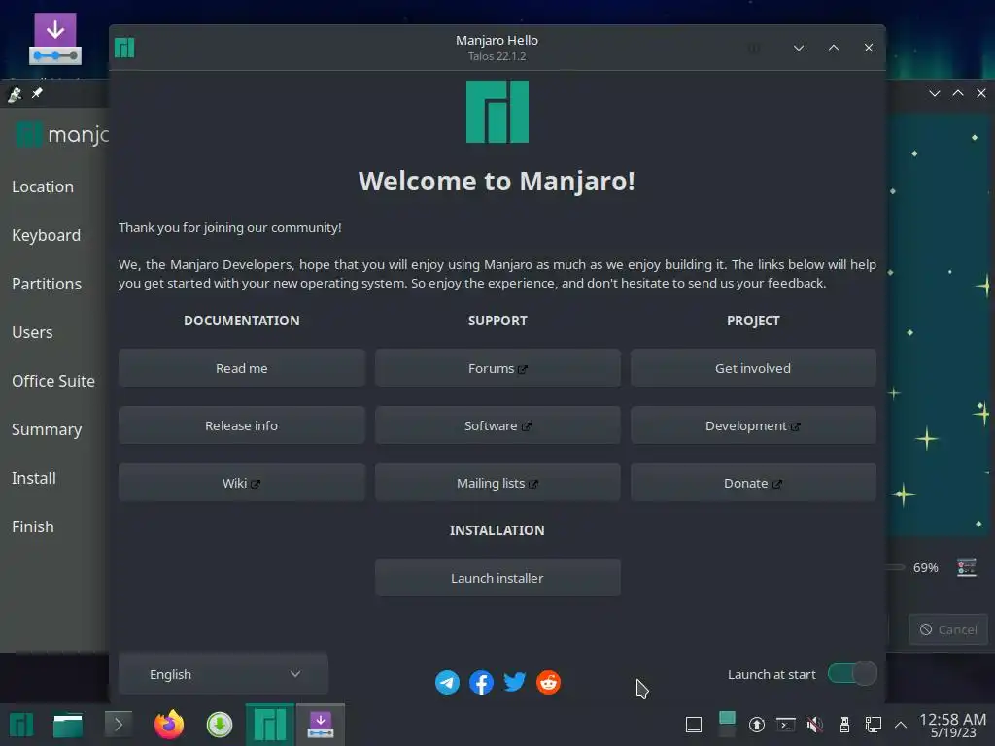Open the network connections tray icon
995x746 pixels.
874,725
